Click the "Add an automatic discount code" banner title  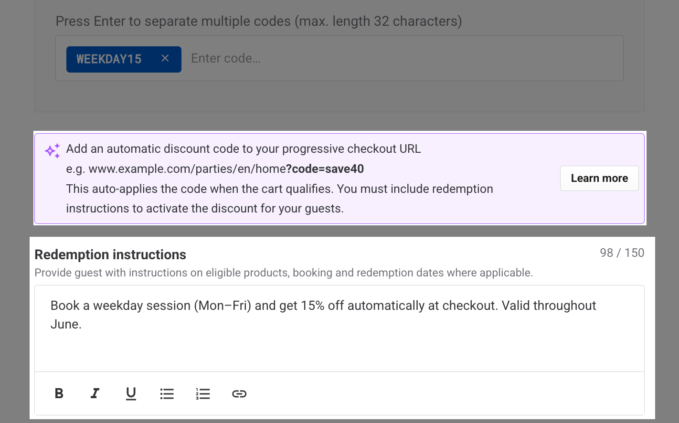(x=244, y=149)
